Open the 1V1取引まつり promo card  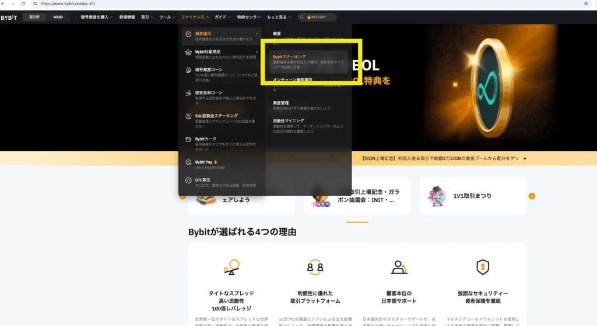pyautogui.click(x=473, y=196)
